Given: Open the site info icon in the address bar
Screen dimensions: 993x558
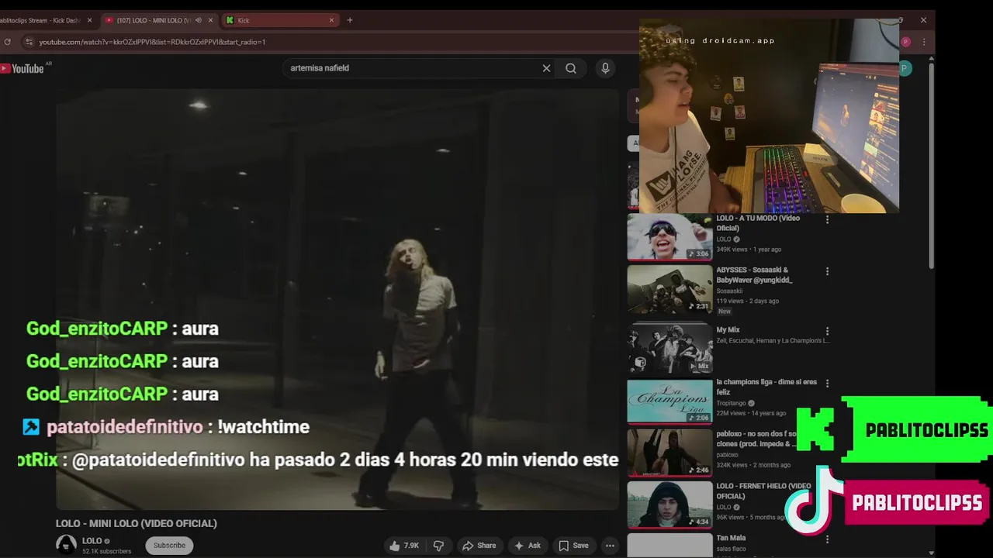Looking at the screenshot, I should tap(29, 42).
